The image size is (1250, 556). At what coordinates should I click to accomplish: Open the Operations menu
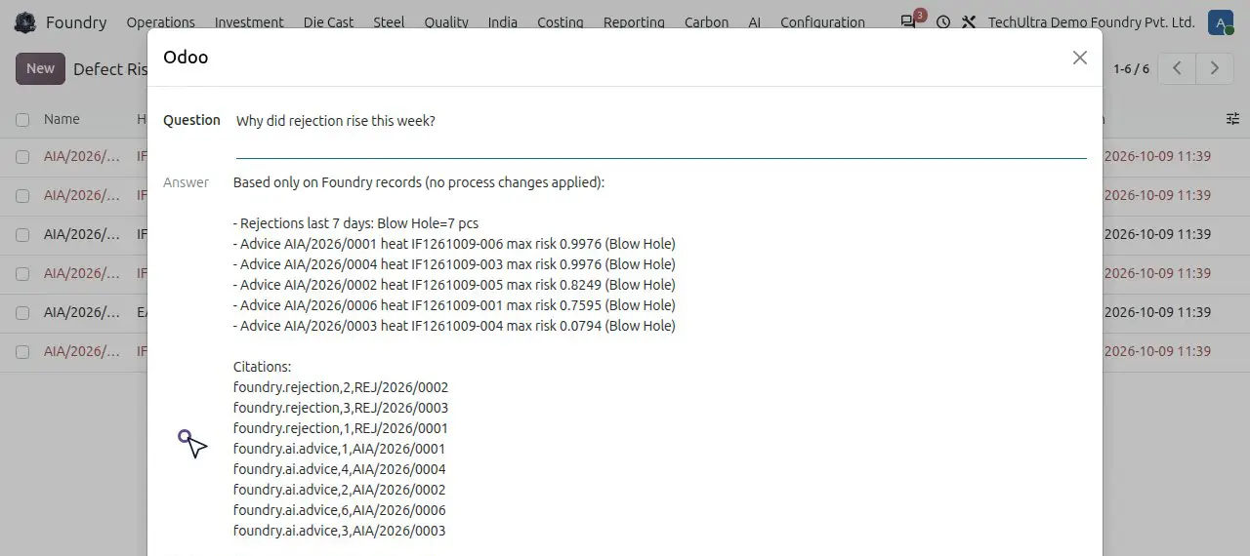[x=160, y=22]
